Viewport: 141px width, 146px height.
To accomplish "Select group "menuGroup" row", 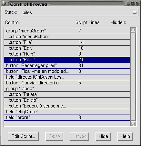I will [67, 31].
